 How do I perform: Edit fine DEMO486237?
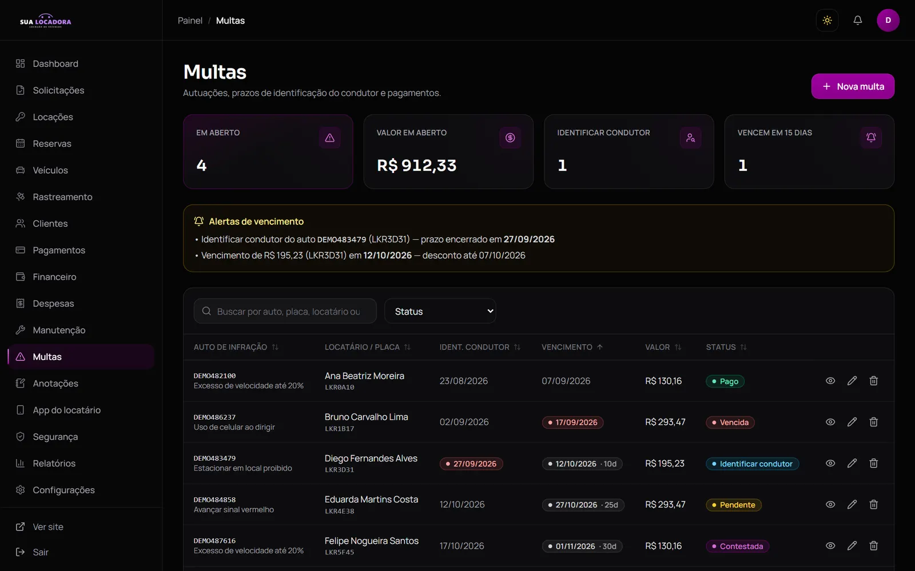pos(852,422)
